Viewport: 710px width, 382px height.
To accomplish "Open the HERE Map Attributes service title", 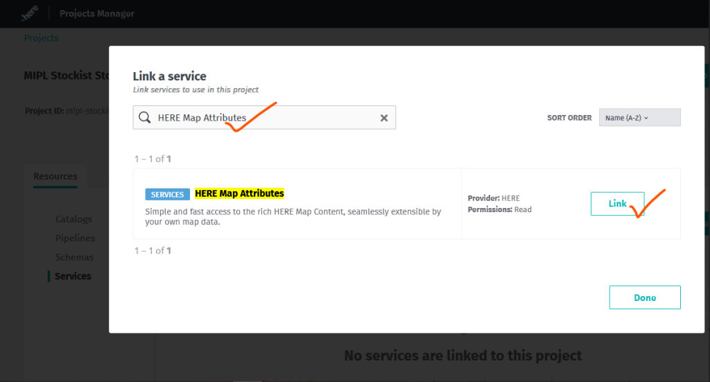I will 239,193.
